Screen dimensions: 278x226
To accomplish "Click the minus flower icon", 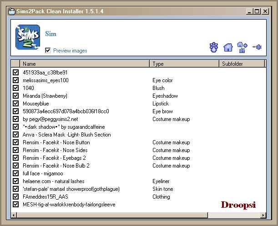I will coord(257,47).
